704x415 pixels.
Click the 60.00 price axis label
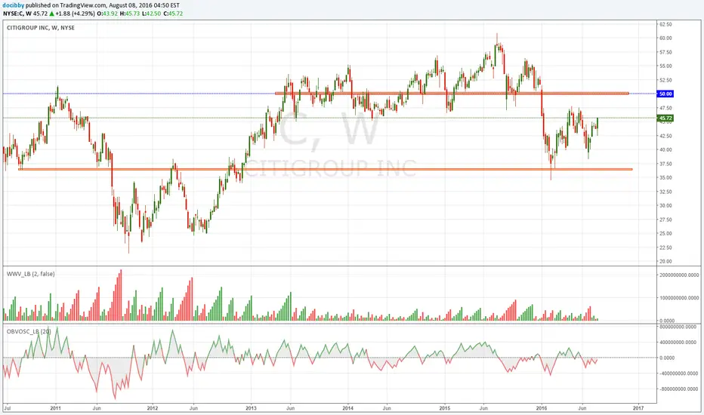click(665, 38)
